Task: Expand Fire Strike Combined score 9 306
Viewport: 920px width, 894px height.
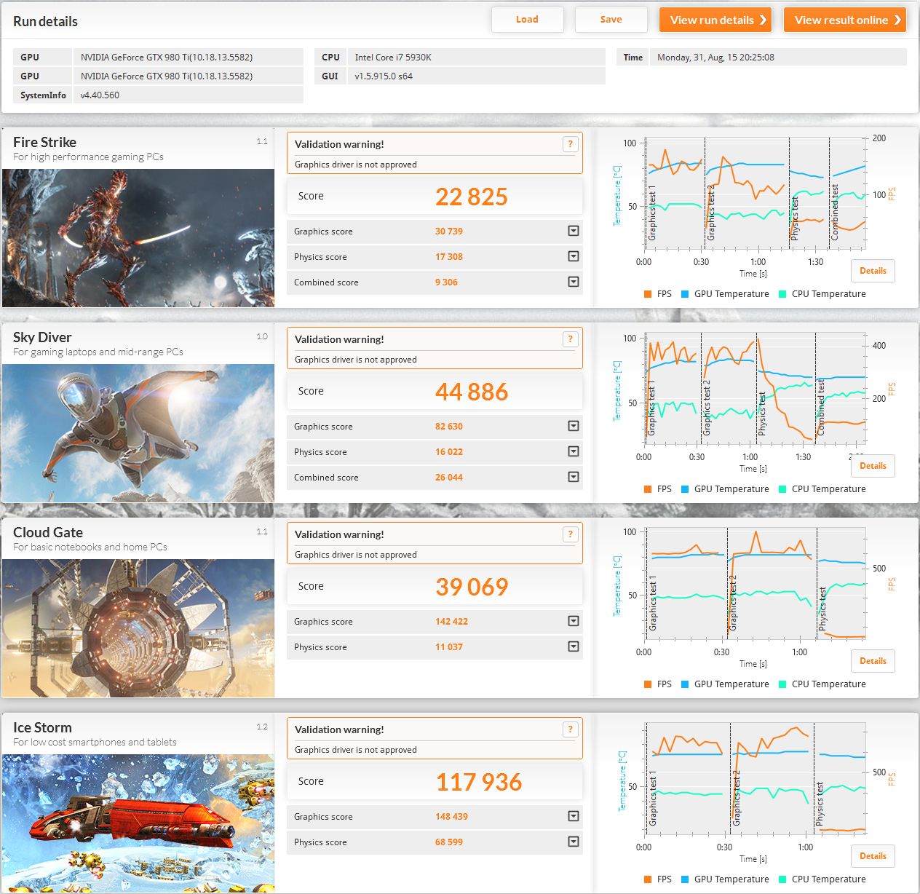Action: (x=574, y=282)
